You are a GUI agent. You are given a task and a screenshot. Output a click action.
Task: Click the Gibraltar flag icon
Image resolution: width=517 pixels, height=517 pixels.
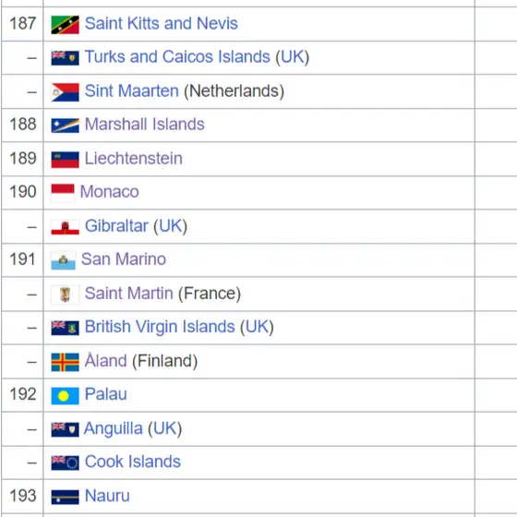(x=65, y=227)
